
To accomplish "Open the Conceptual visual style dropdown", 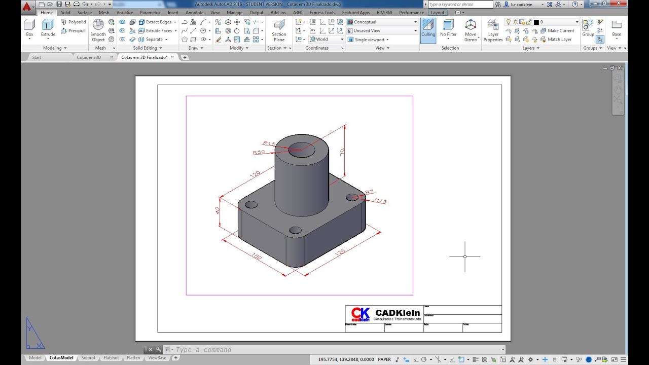I will 382,22.
